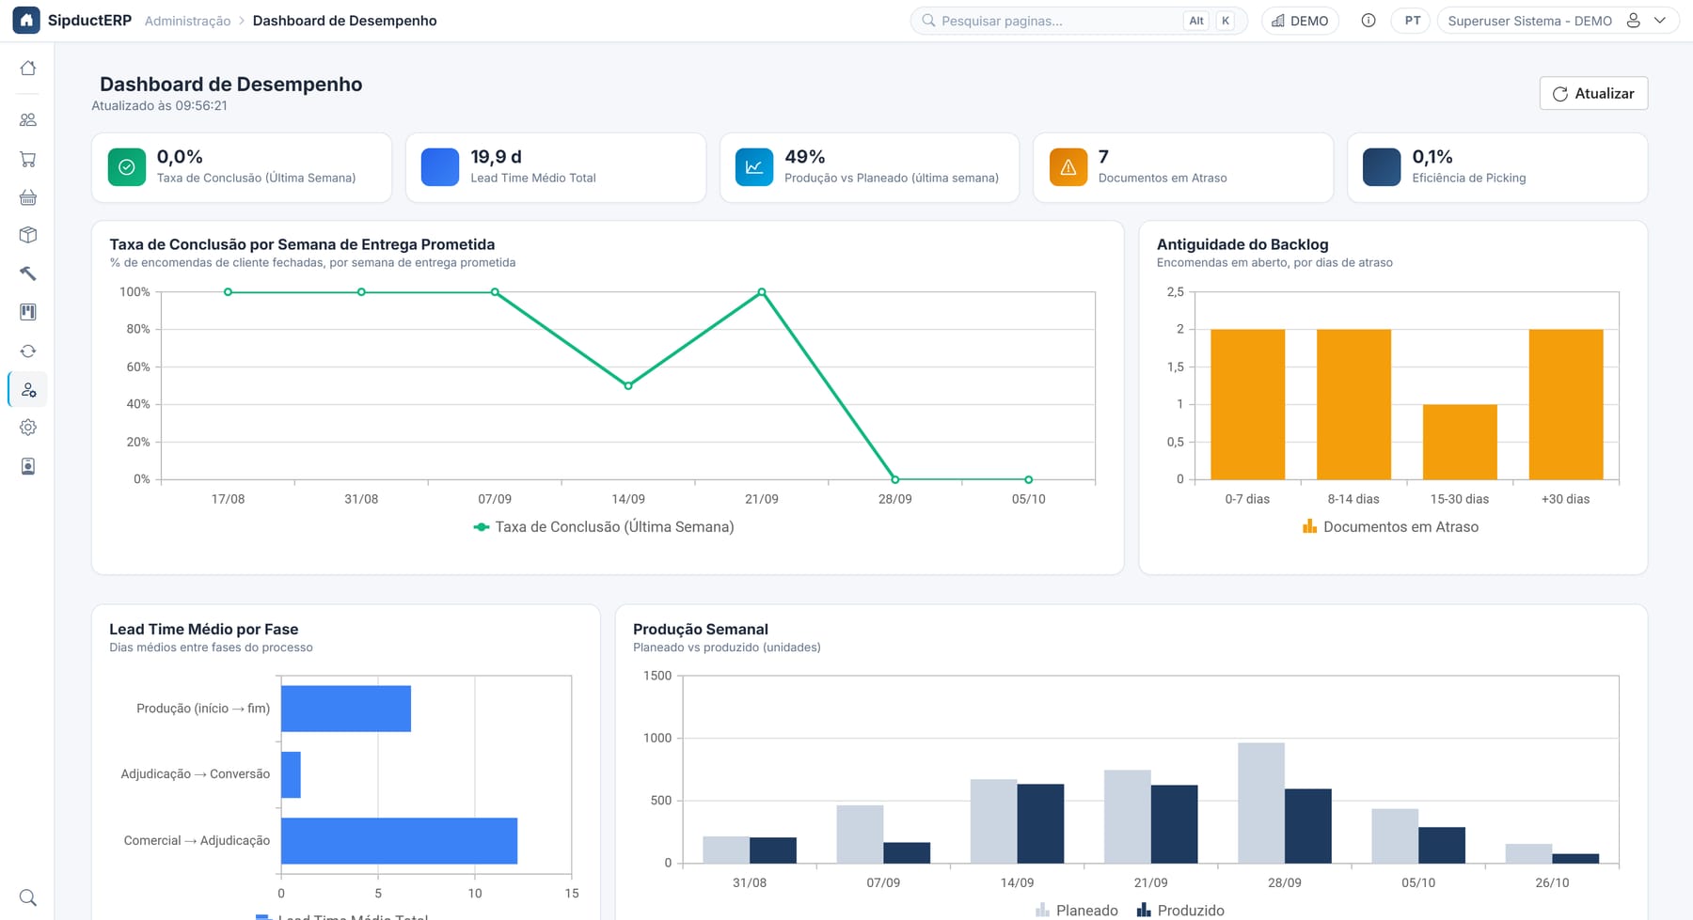The image size is (1693, 920).
Task: Toggle Taxa de Conclusão legend entry
Action: click(x=604, y=527)
